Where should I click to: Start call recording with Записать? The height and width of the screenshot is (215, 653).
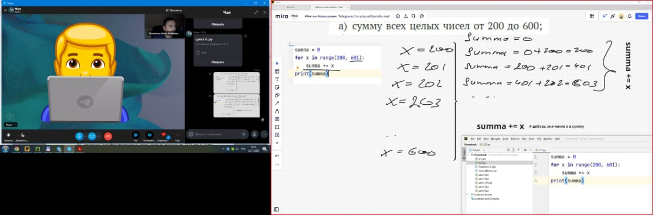click(x=8, y=136)
